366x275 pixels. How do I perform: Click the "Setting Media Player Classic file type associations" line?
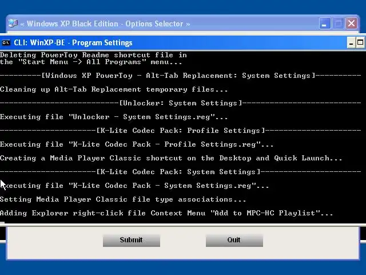123,199
